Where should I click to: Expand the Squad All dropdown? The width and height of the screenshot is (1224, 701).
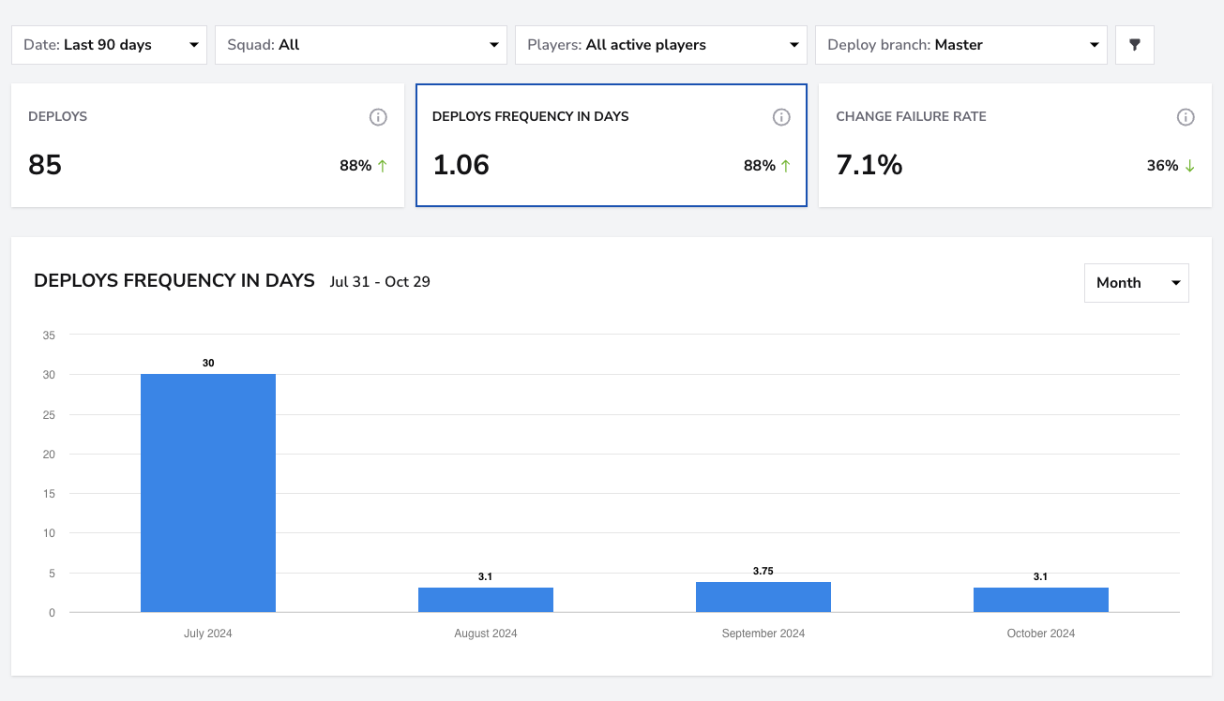point(361,45)
